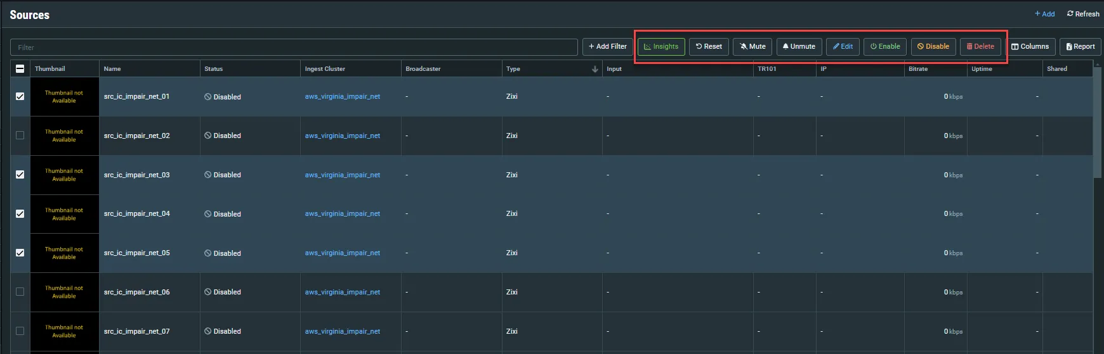Enable the selected sources
This screenshot has height=354, width=1104.
[885, 46]
